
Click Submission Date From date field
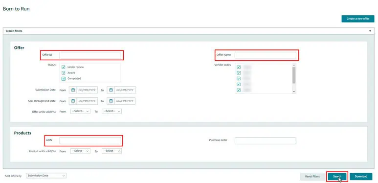pos(87,90)
